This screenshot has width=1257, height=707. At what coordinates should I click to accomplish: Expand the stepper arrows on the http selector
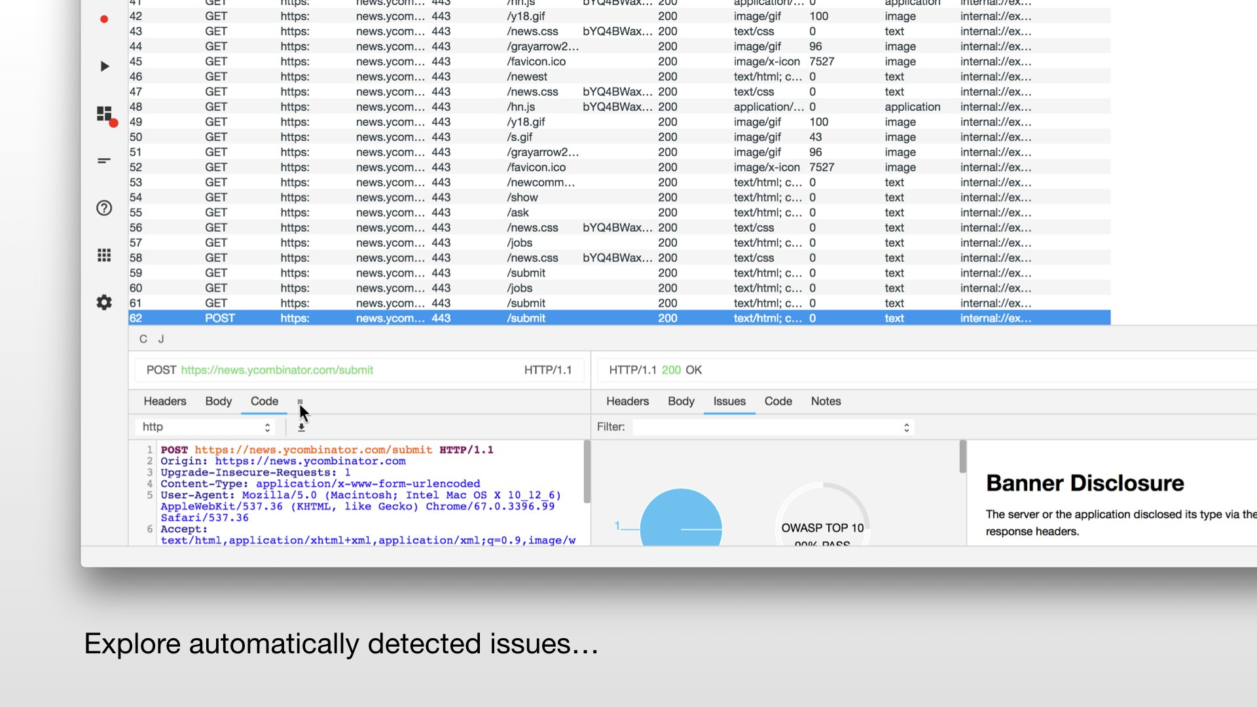(x=266, y=426)
